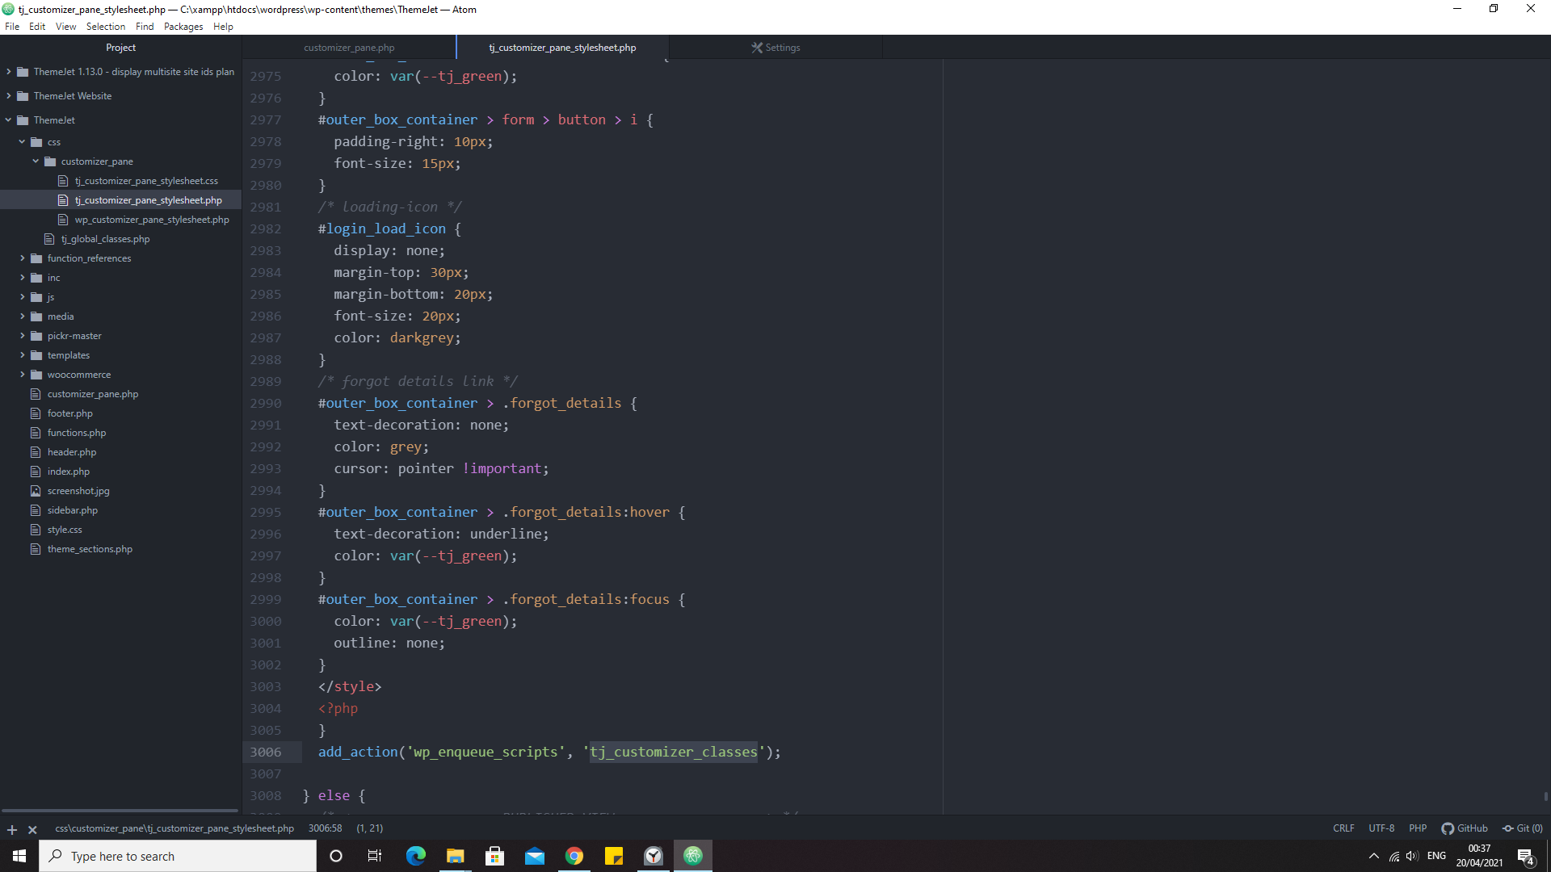Click the PHP language indicator
The width and height of the screenshot is (1551, 872).
[1418, 828]
